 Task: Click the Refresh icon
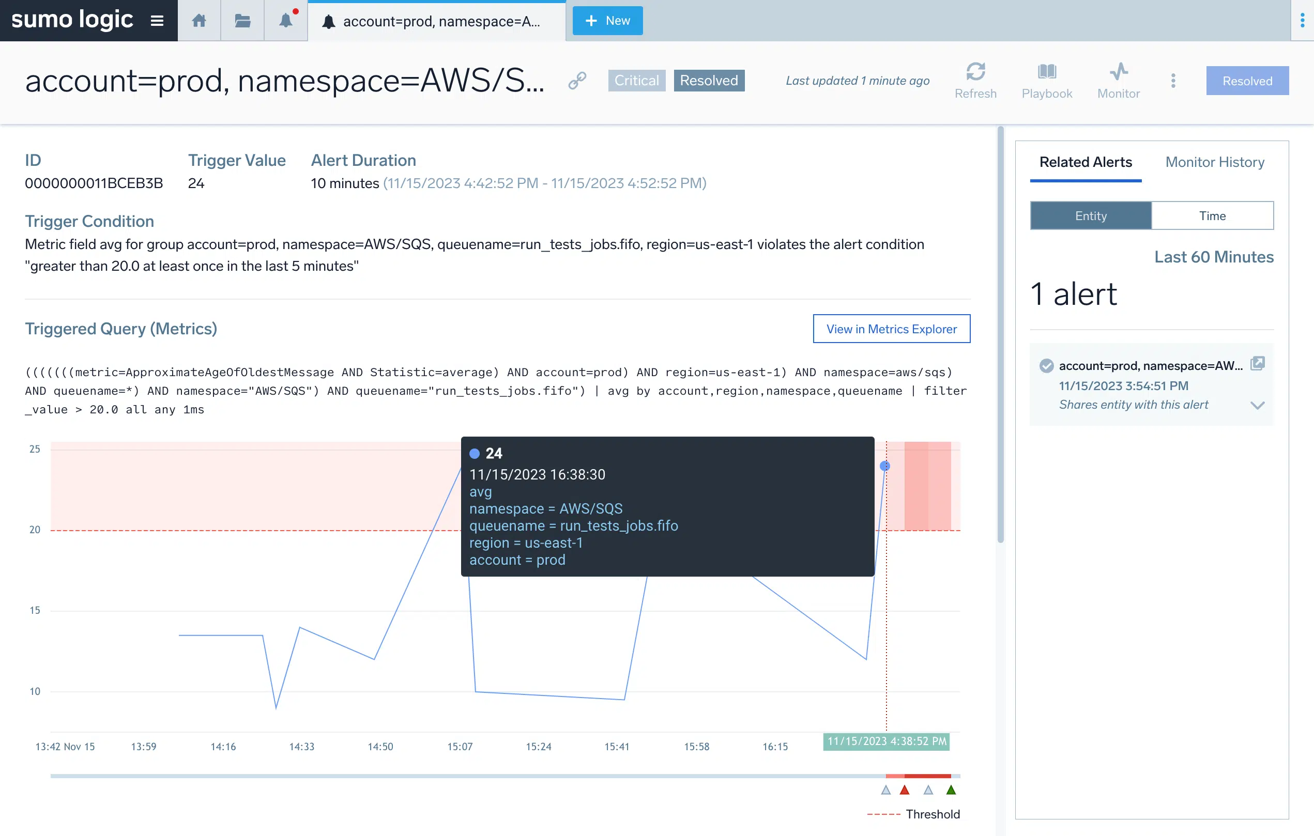click(975, 72)
